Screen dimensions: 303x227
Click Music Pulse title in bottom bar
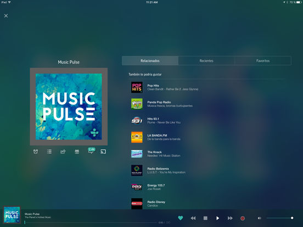(x=32, y=214)
